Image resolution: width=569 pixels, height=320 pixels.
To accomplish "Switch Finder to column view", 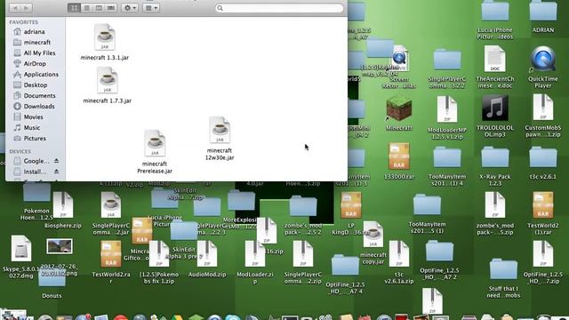I will coord(99,8).
